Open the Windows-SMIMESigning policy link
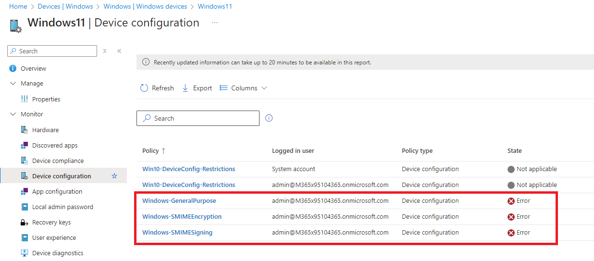 pyautogui.click(x=177, y=233)
